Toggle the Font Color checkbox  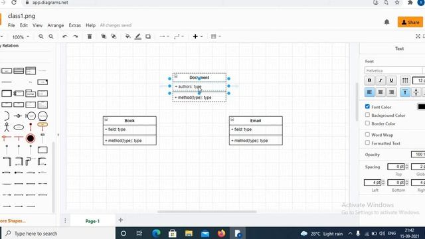point(367,106)
